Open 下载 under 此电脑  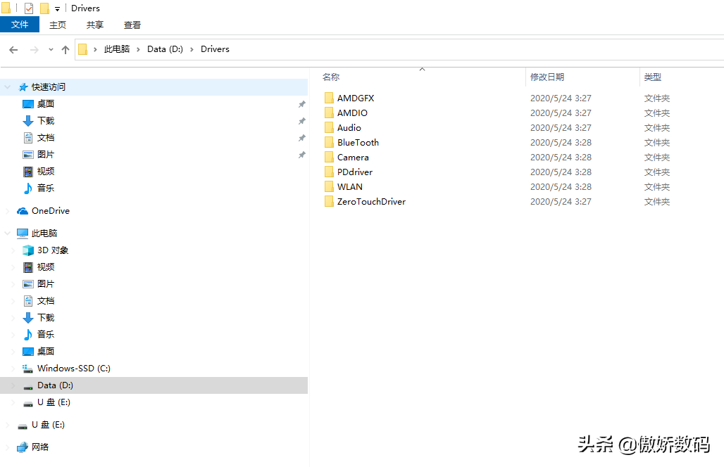point(46,317)
